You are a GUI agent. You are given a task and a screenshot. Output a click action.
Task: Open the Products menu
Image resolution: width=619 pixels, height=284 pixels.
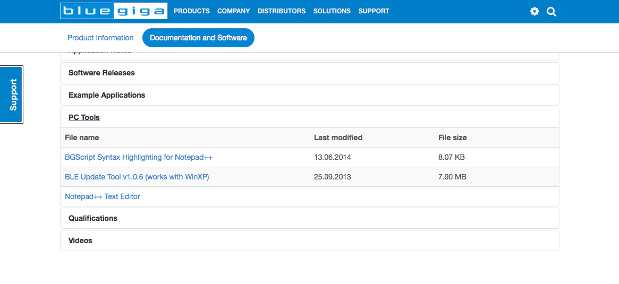click(x=191, y=11)
